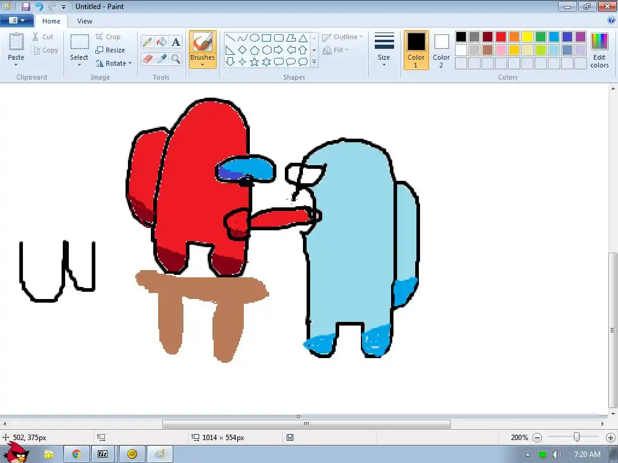Viewport: 618px width, 463px height.
Task: Choose the Curve shape
Action: [x=243, y=38]
